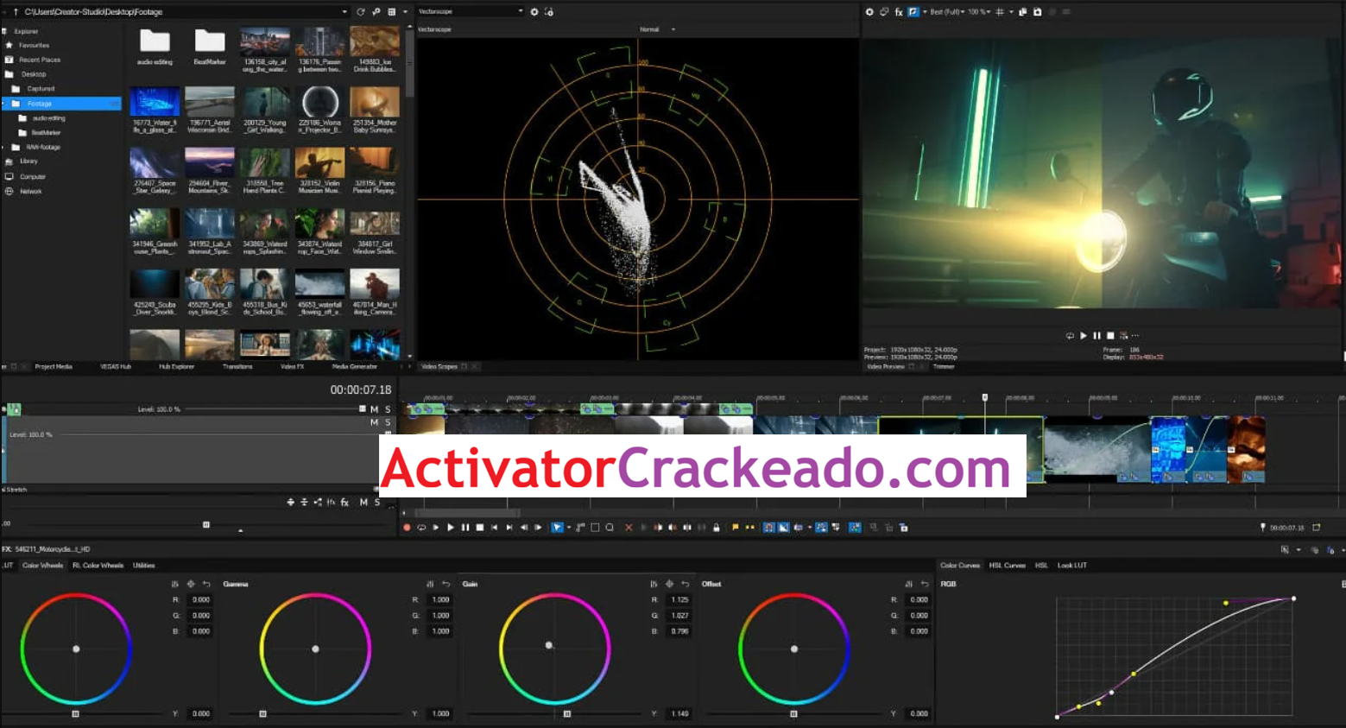1346x728 pixels.
Task: Click the Gain R value field 1.125
Action: coord(680,599)
